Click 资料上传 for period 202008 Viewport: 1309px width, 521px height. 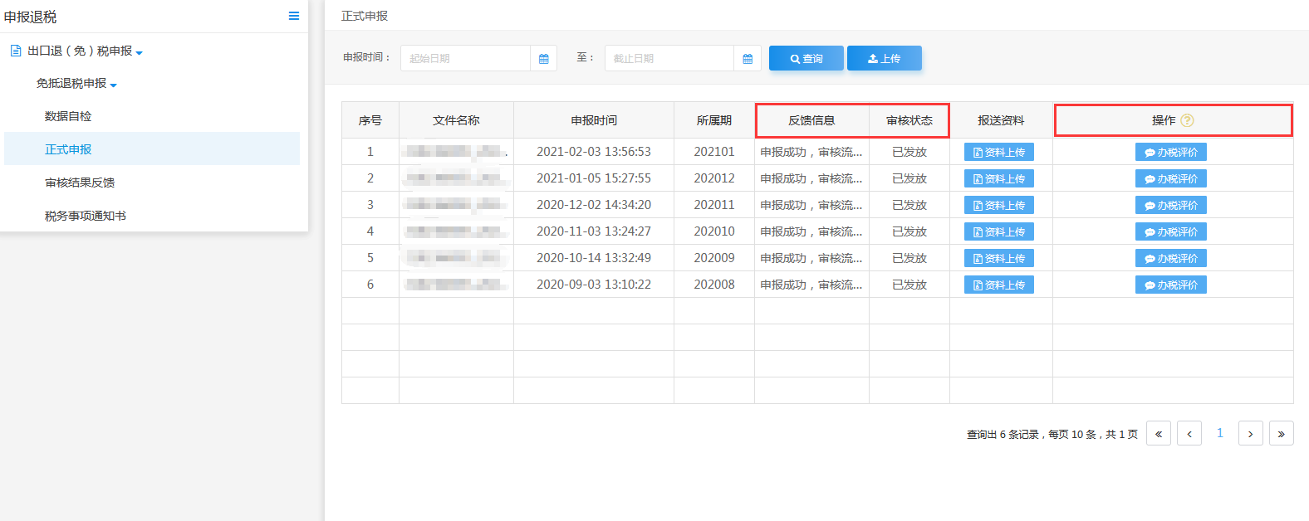(x=999, y=285)
